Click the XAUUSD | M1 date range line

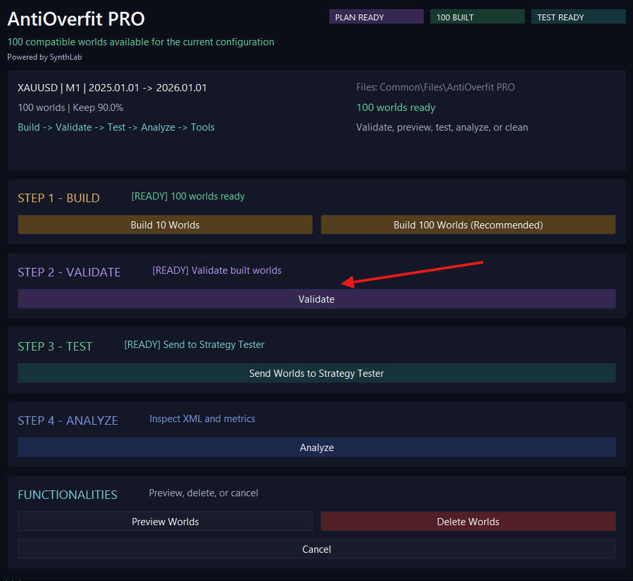112,88
